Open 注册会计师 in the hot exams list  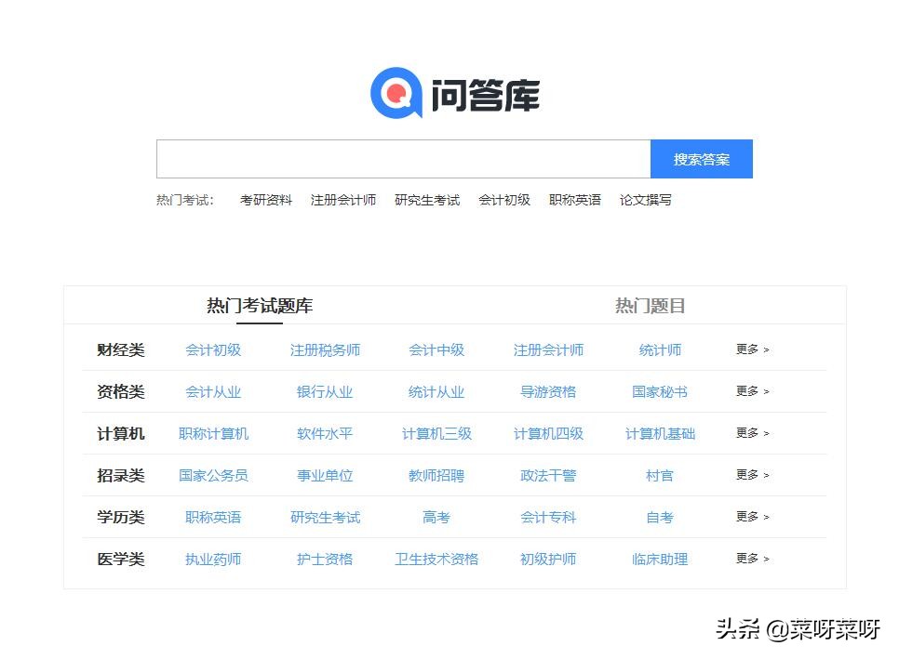coord(342,199)
